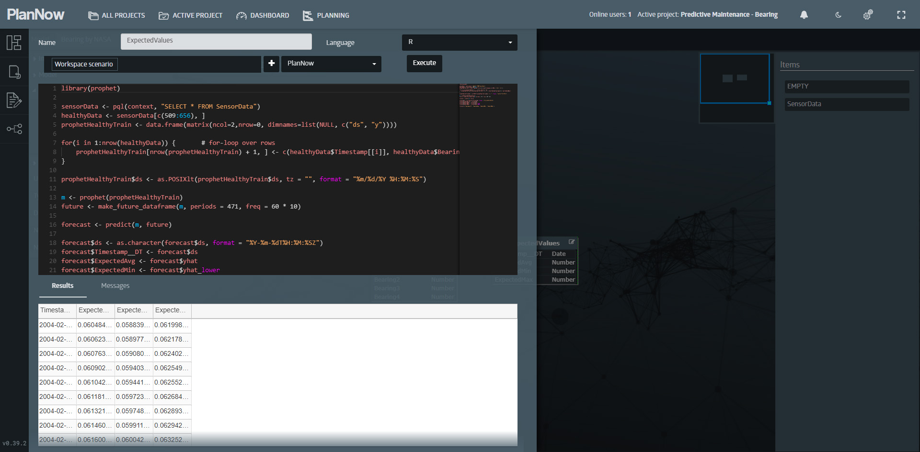Switch to Results tab
Image resolution: width=920 pixels, height=452 pixels.
(63, 286)
